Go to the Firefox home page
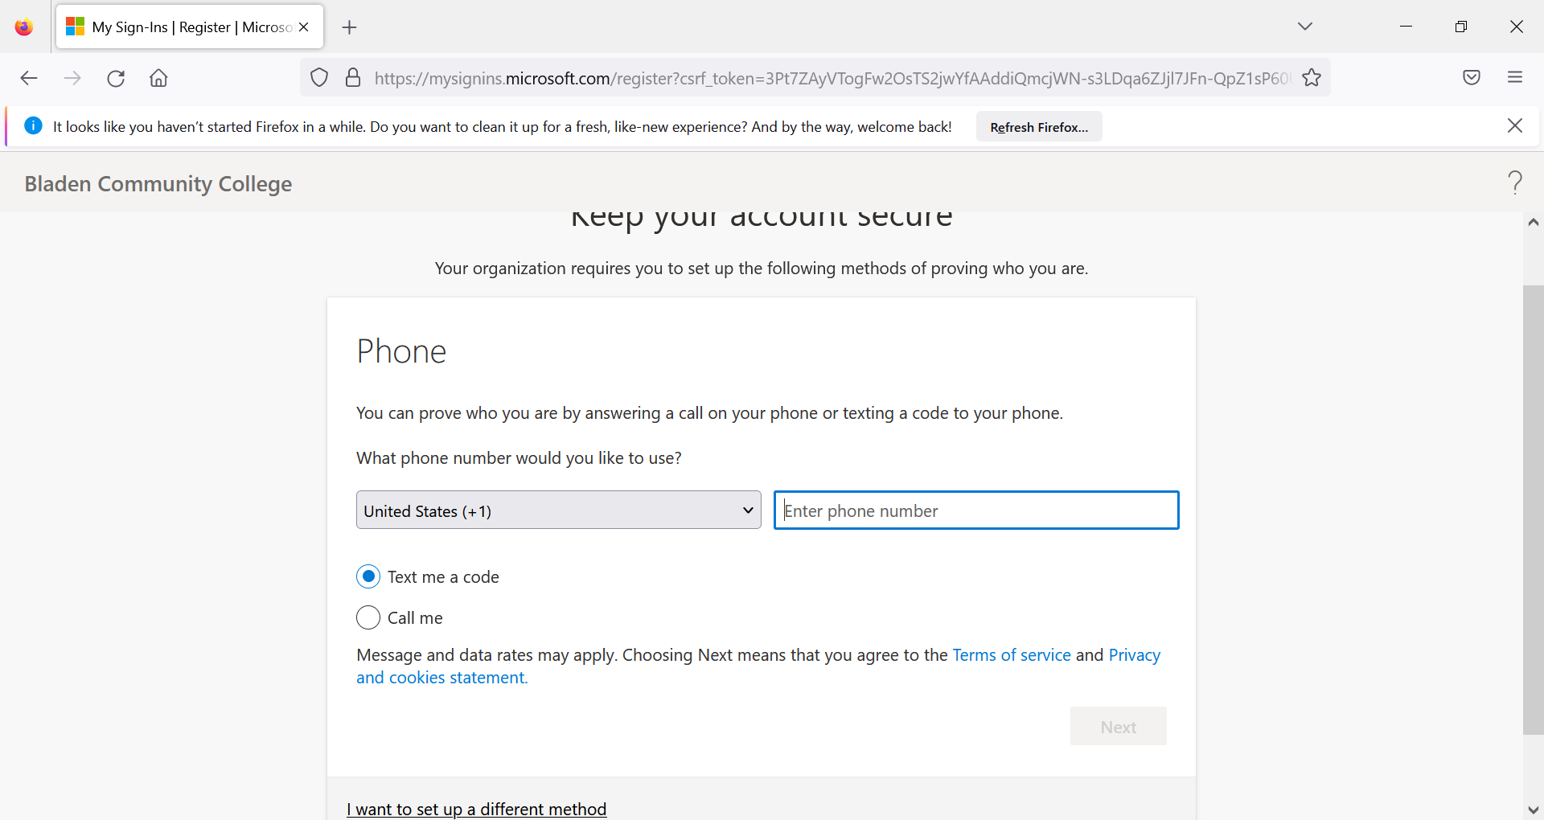The image size is (1544, 820). click(x=158, y=78)
